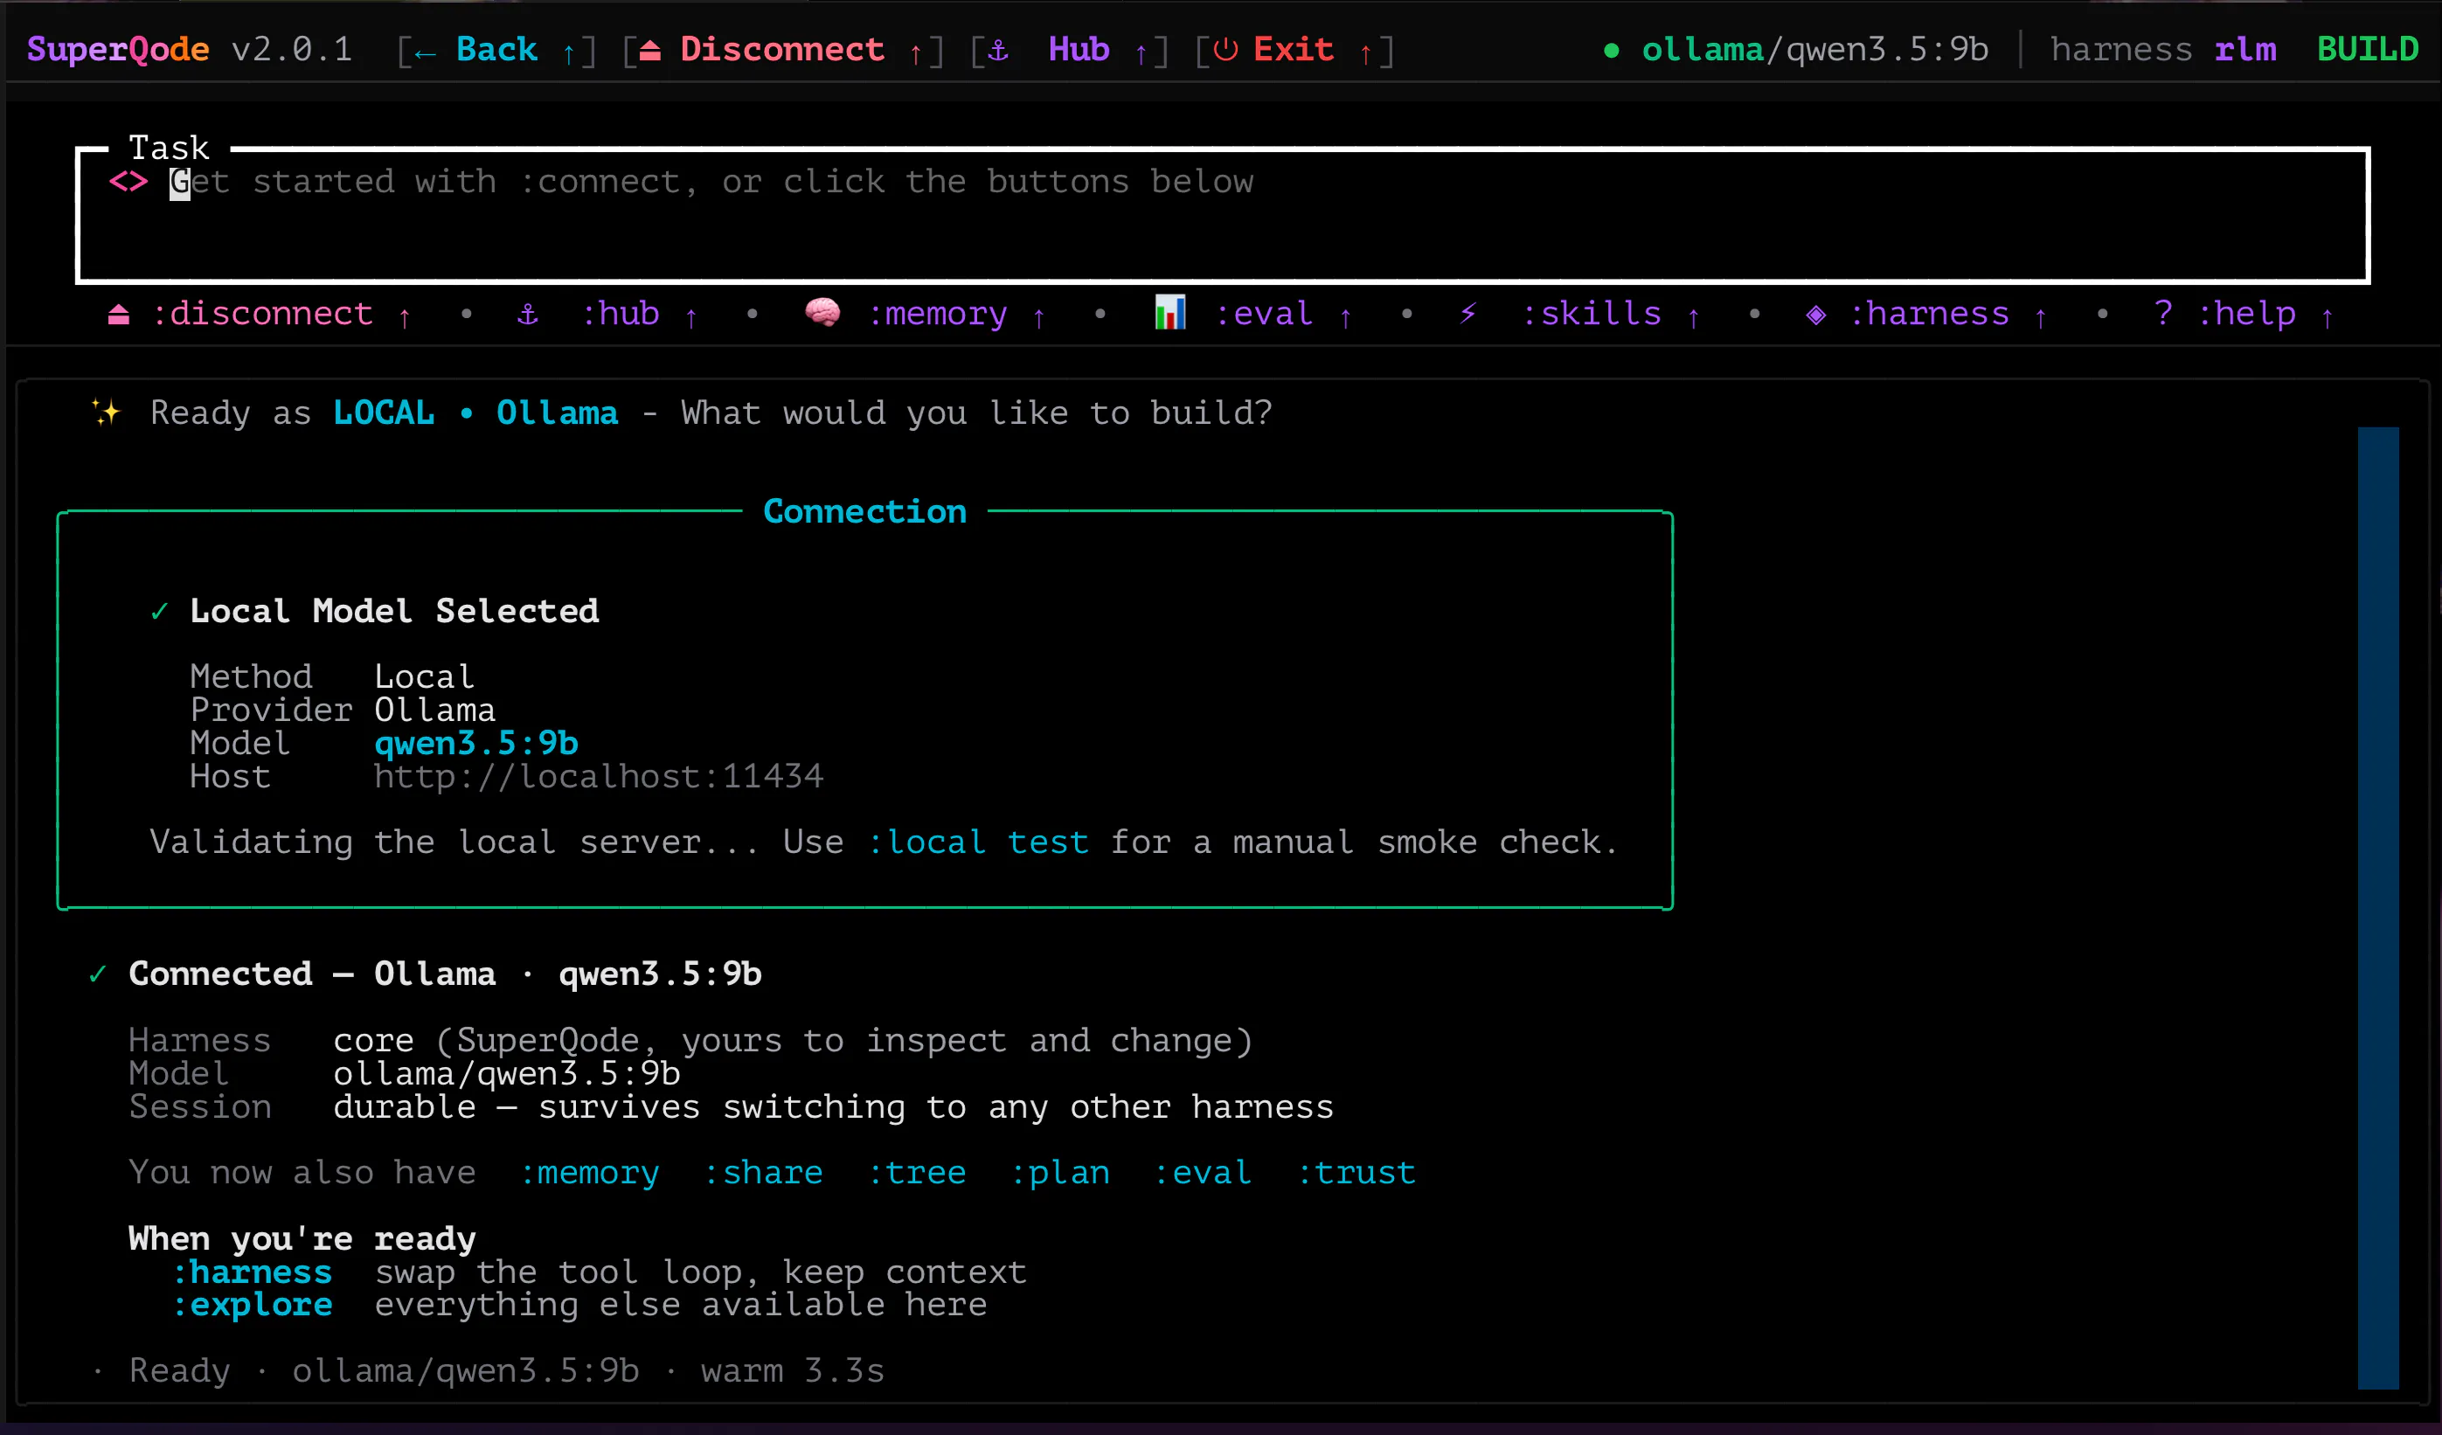Click the sparkle icon beside Ready as
The image size is (2442, 1435).
click(107, 412)
